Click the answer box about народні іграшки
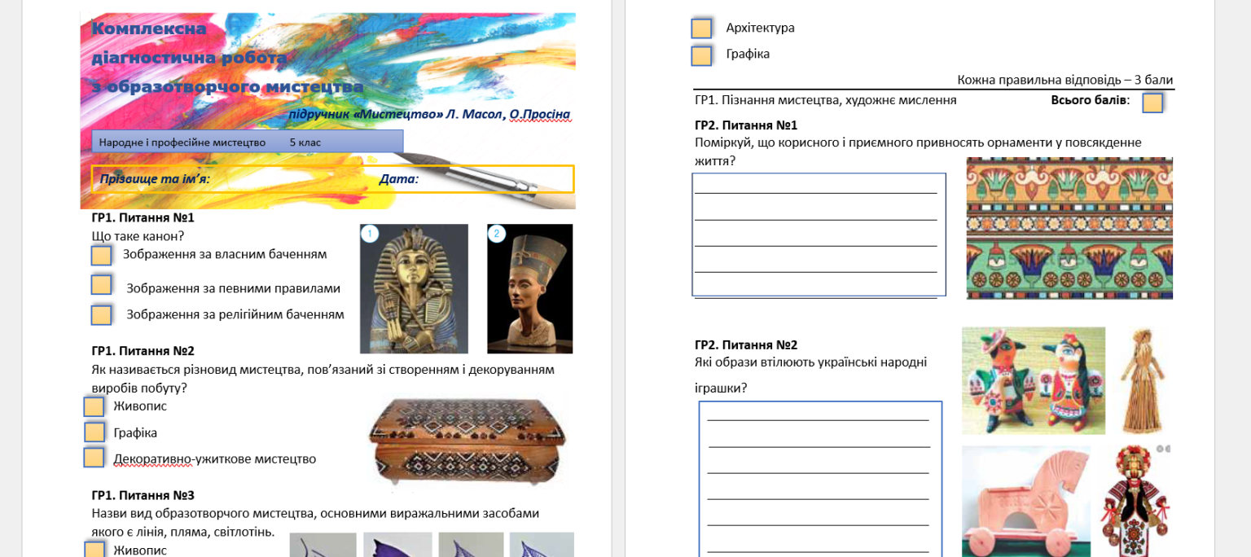 [820, 479]
